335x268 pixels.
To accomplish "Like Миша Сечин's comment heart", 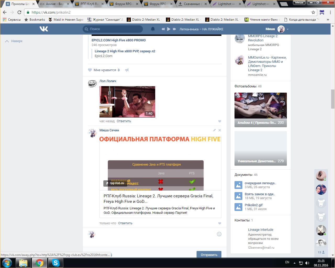I will click(220, 223).
